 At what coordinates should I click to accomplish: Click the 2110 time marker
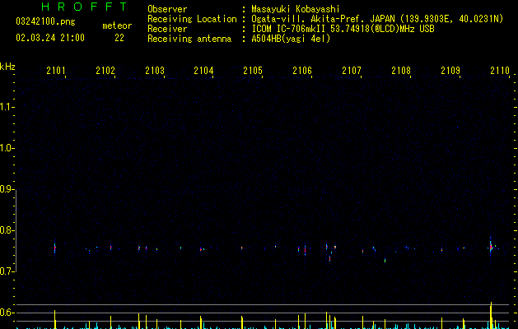[x=500, y=71]
